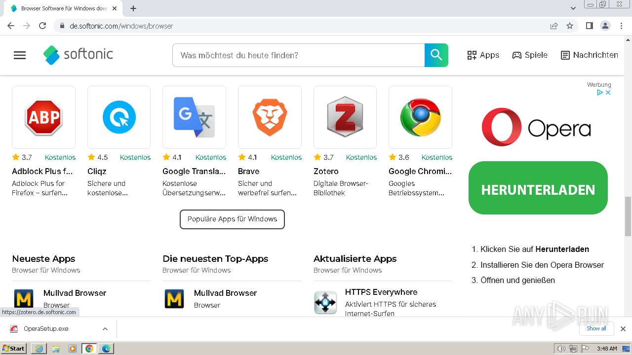
Task: Click Mullvad Browser title under Neueste Apps
Action: coord(75,293)
